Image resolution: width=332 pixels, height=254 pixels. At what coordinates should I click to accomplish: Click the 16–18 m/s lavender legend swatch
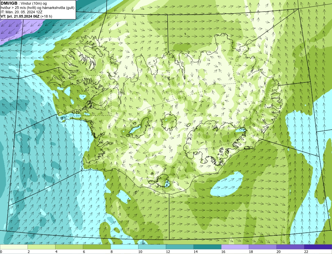point(235,247)
